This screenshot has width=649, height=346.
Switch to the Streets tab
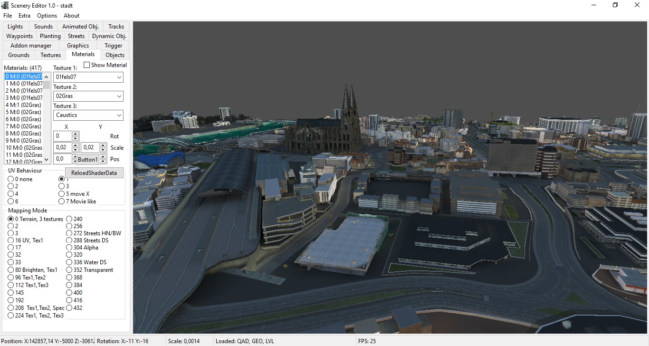76,36
